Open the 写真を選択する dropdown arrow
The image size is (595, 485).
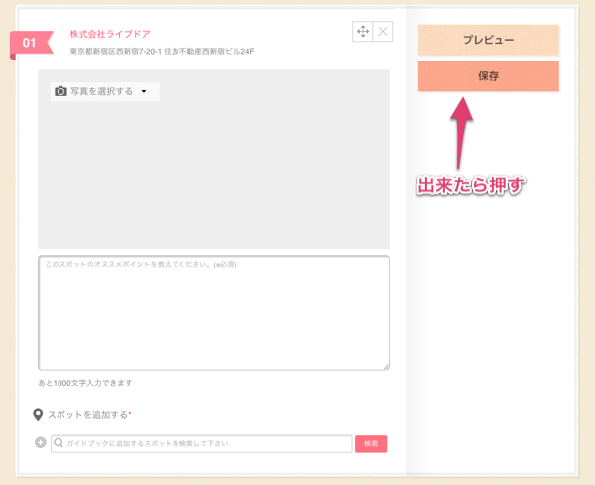click(x=144, y=91)
